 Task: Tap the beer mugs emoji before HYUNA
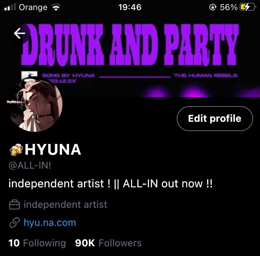(16, 150)
